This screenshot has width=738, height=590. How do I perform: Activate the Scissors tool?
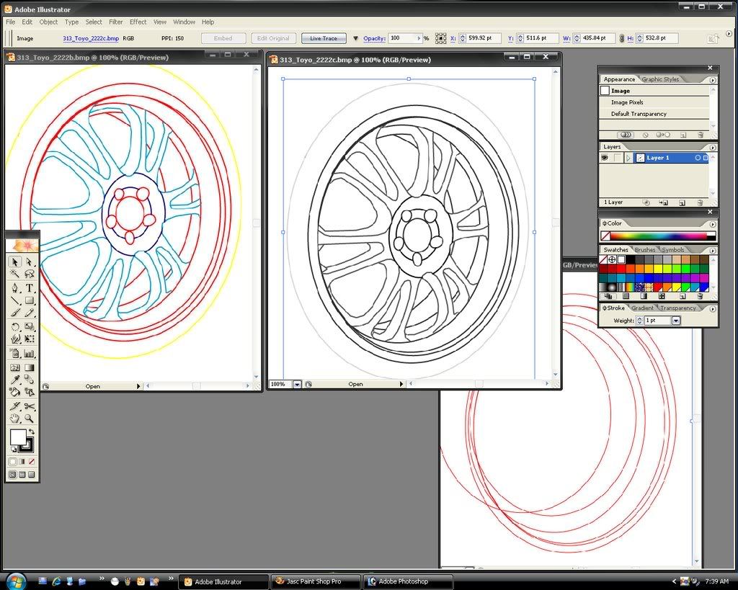30,406
